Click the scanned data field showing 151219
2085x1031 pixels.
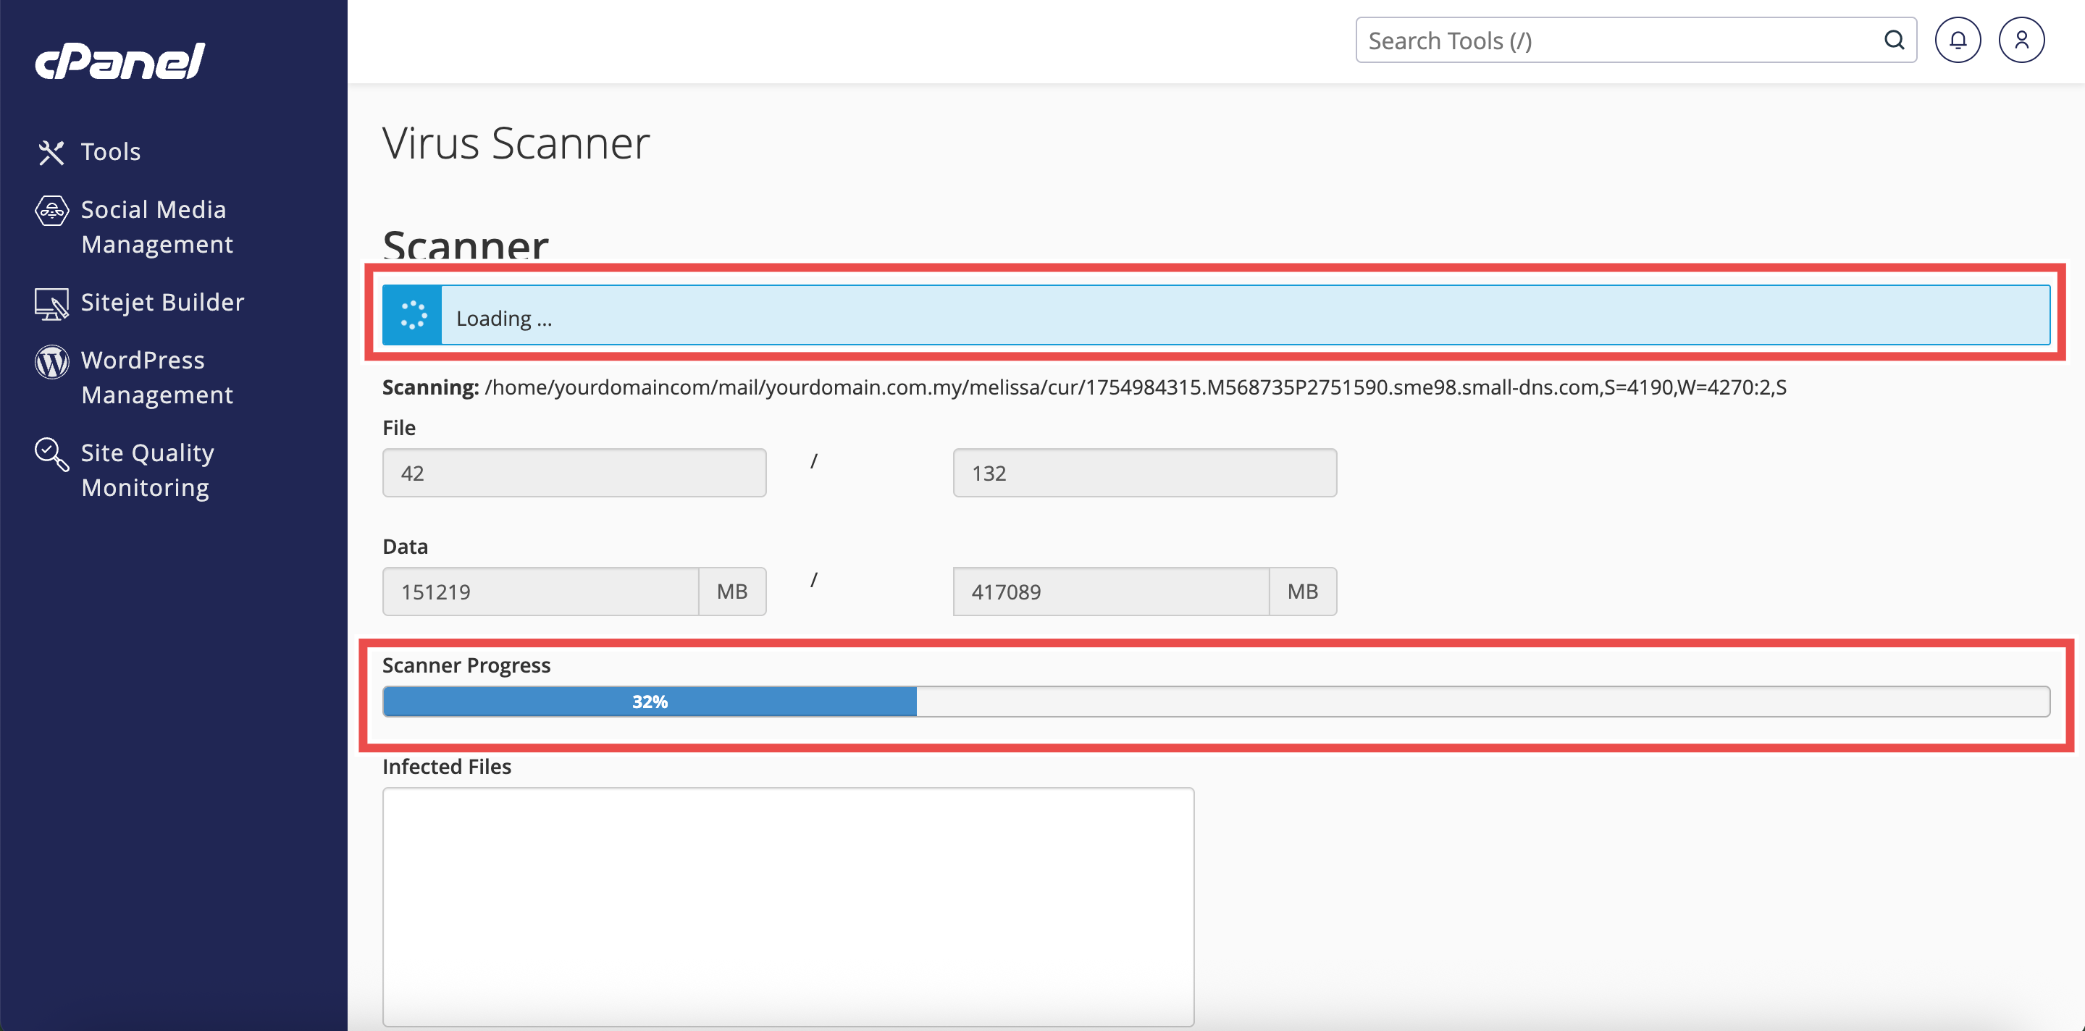540,592
